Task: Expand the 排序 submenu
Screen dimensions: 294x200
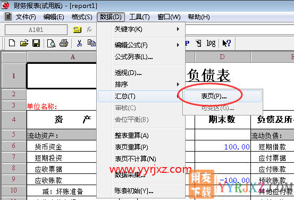Action: click(x=141, y=85)
